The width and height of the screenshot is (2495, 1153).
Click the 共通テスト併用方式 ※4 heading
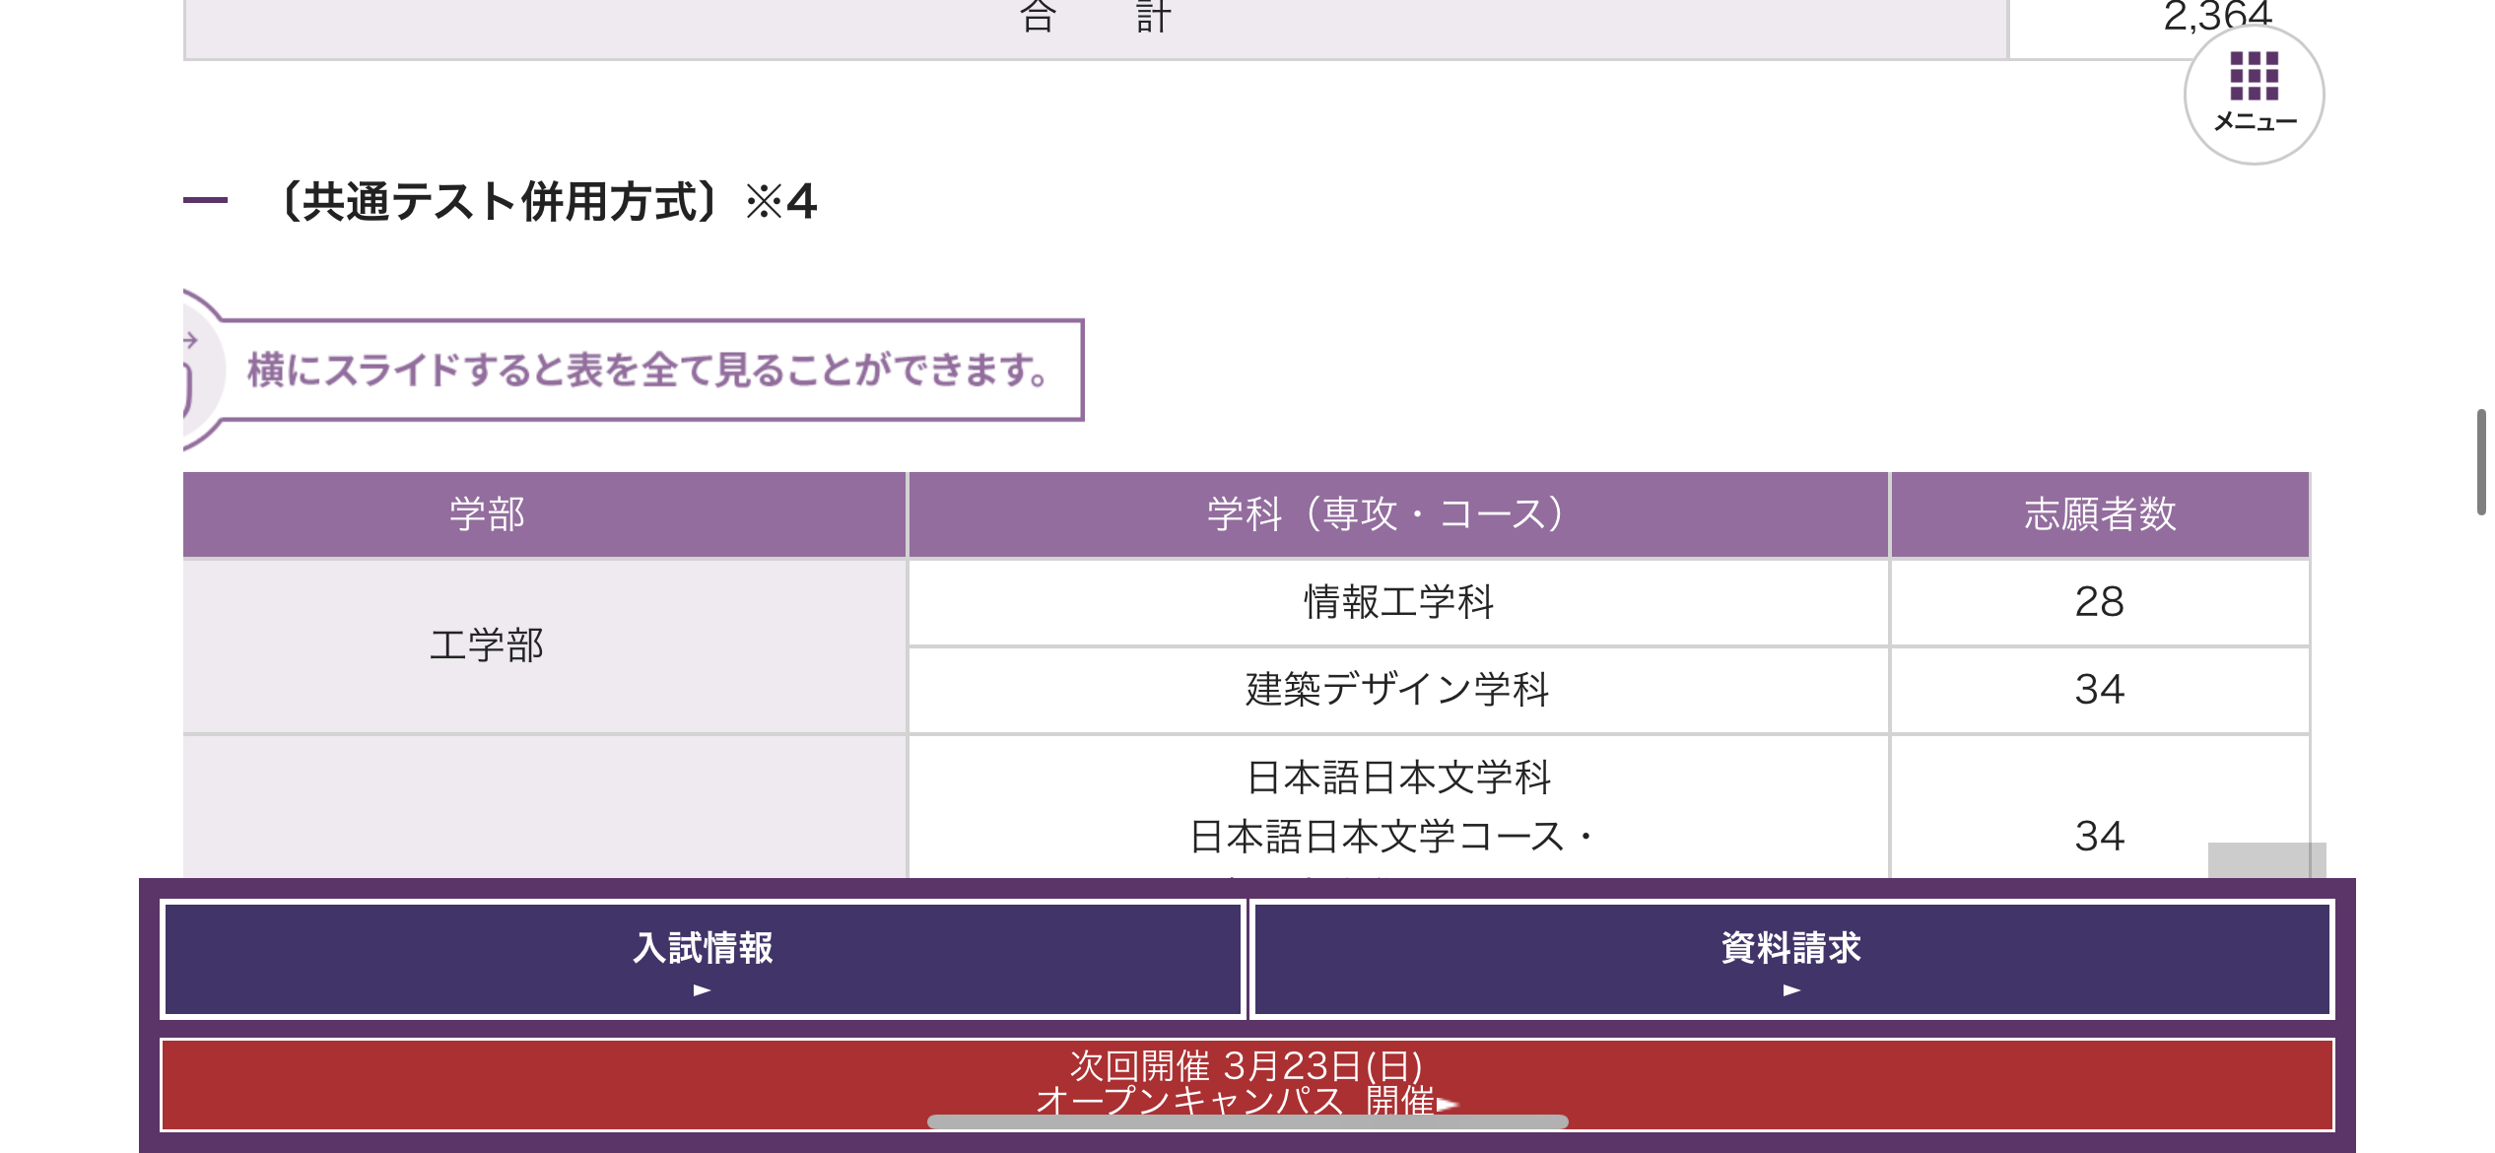[x=550, y=201]
